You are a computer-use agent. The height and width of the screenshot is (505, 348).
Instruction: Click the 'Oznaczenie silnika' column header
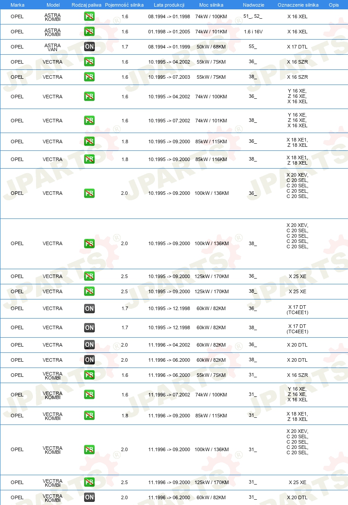pyautogui.click(x=298, y=5)
